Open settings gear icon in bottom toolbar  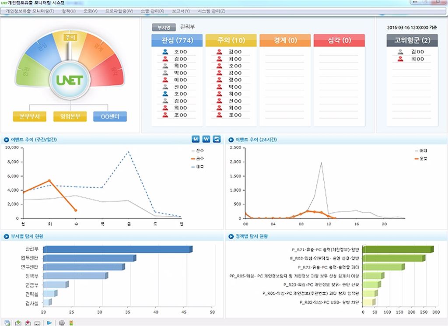[62, 322]
